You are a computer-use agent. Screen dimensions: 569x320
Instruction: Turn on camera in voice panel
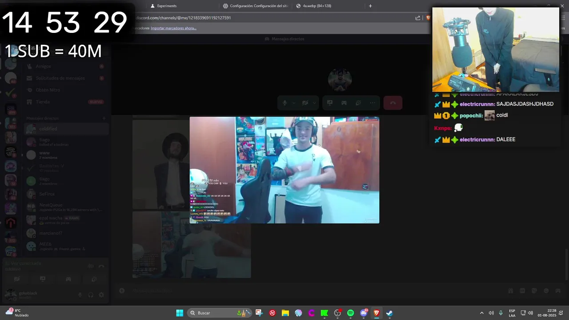17,279
